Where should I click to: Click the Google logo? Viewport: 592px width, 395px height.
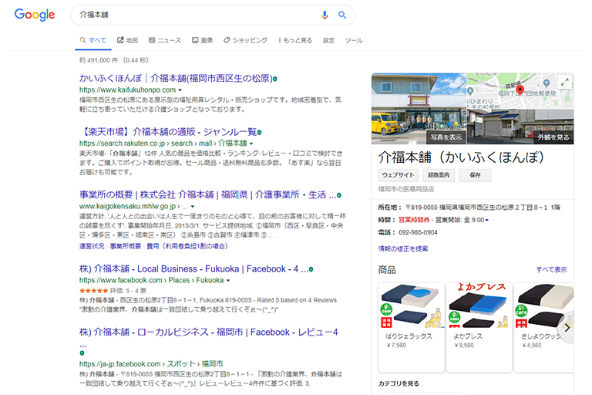point(35,15)
